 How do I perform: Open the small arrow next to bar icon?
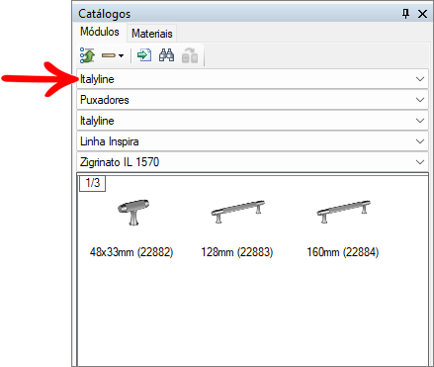pos(122,55)
